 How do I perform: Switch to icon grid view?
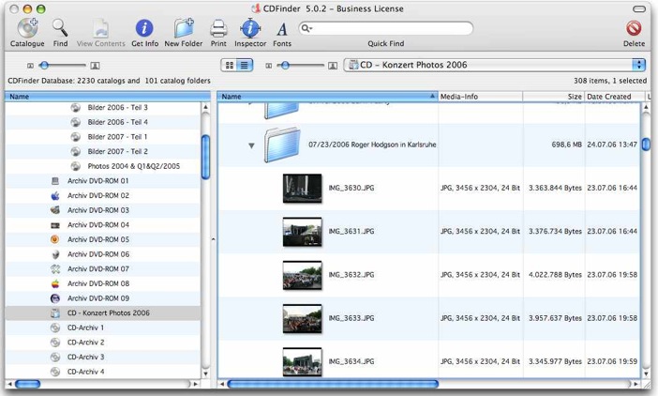[229, 65]
